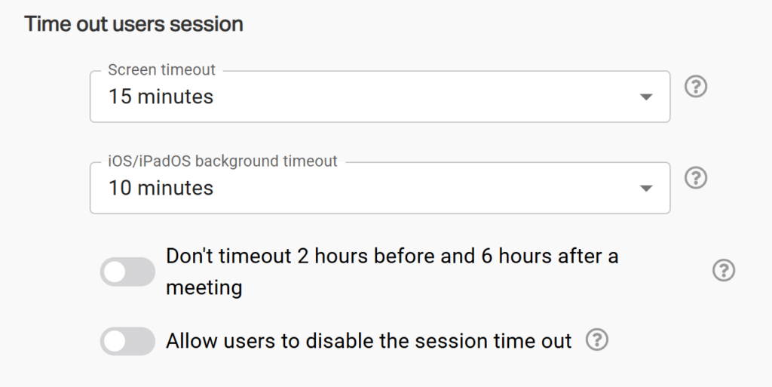The image size is (772, 387).
Task: Open help for Screen timeout setting
Action: pos(696,87)
